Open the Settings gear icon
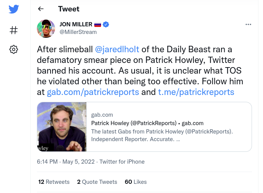Viewport: 263px width, 193px height. [14, 50]
